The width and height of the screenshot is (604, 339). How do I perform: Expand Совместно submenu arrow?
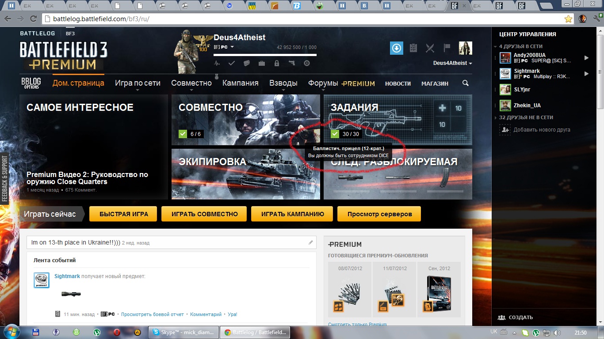click(191, 90)
